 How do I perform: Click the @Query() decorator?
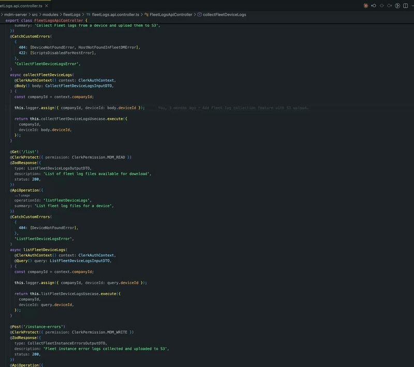(x=23, y=261)
